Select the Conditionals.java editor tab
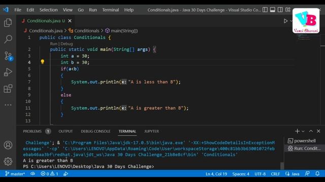 pyautogui.click(x=46, y=21)
